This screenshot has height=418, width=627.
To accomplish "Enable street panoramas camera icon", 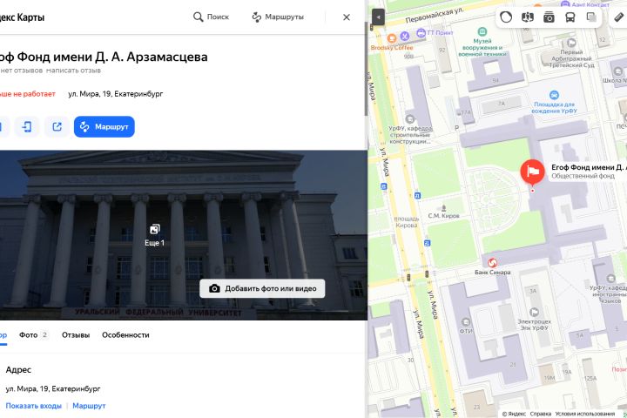I will (549, 17).
